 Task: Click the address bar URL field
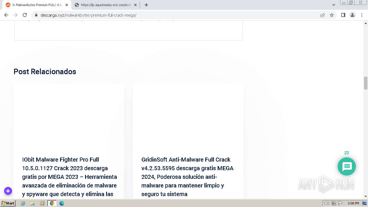(x=178, y=15)
